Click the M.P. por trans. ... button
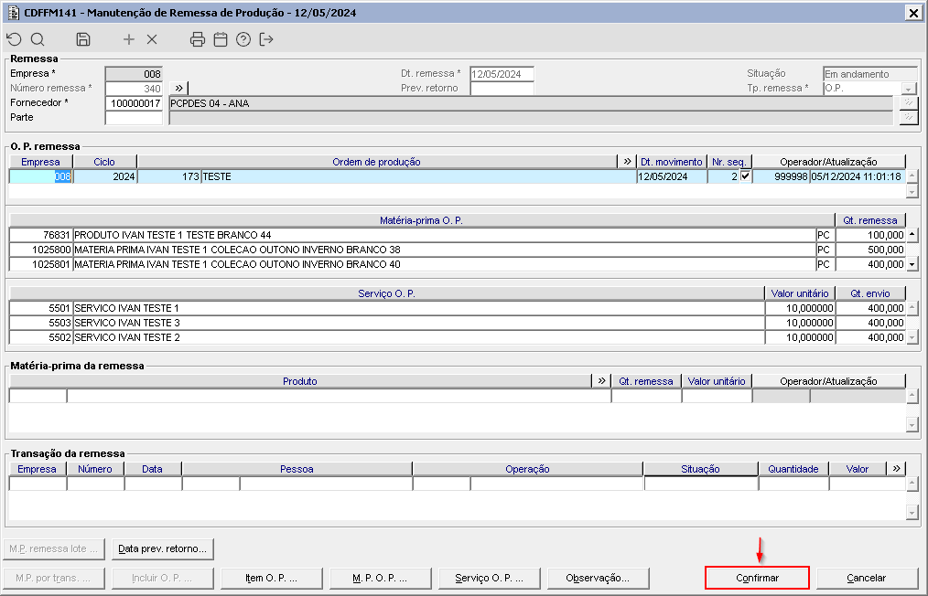This screenshot has width=928, height=596. coord(53,578)
